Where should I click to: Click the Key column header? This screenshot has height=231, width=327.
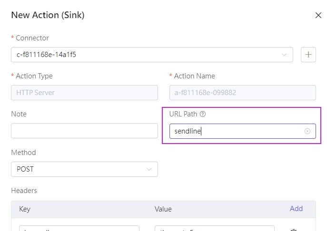point(25,209)
